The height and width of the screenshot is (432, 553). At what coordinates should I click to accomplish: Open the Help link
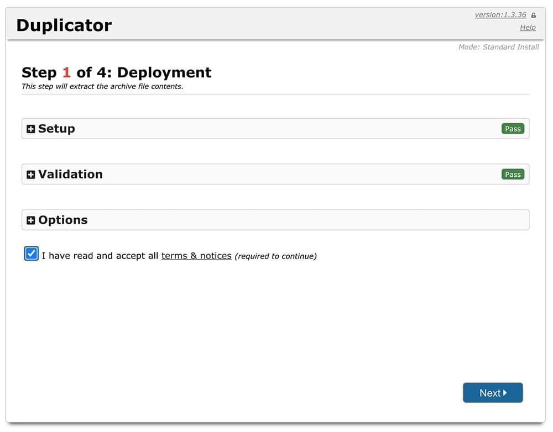click(x=528, y=28)
